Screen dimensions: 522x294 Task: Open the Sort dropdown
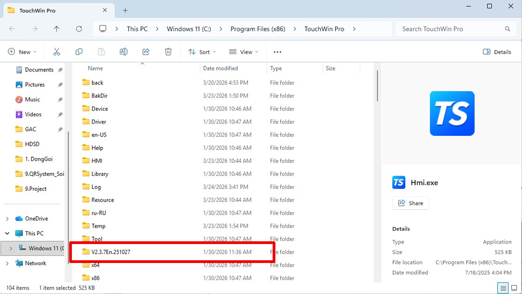pyautogui.click(x=202, y=52)
